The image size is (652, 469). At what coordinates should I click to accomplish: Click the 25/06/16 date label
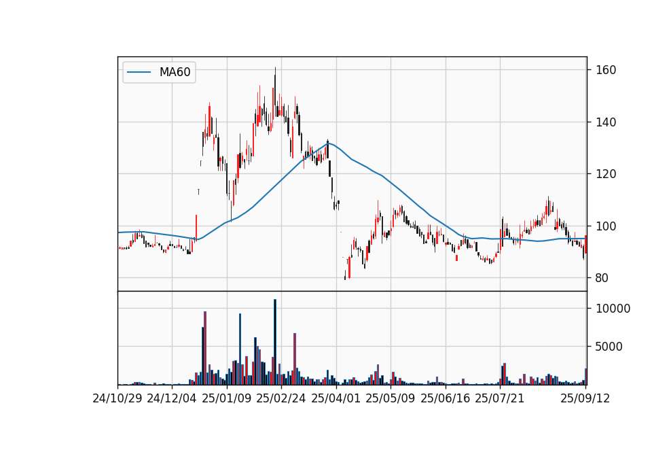point(446,398)
